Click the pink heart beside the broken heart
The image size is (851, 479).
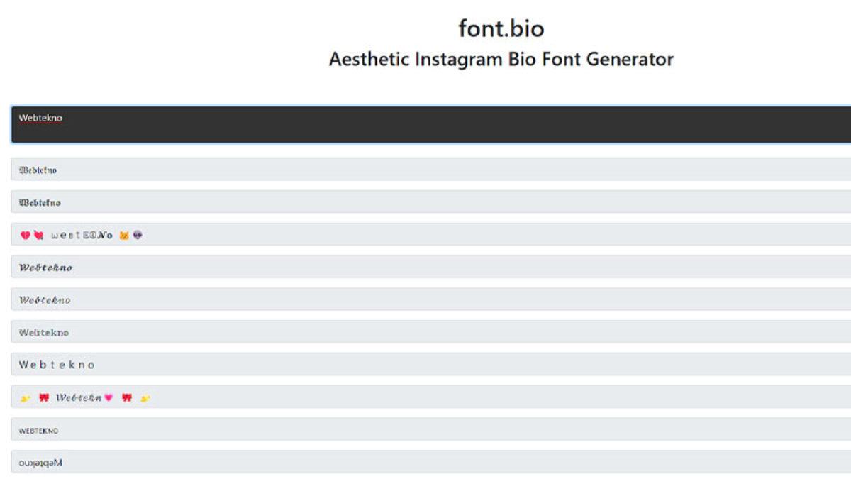(38, 236)
